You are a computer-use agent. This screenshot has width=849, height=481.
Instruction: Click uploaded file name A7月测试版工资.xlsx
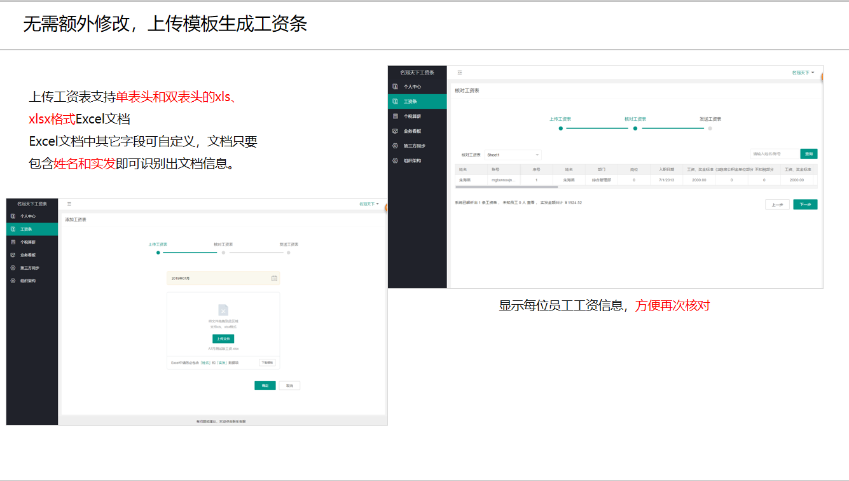223,349
